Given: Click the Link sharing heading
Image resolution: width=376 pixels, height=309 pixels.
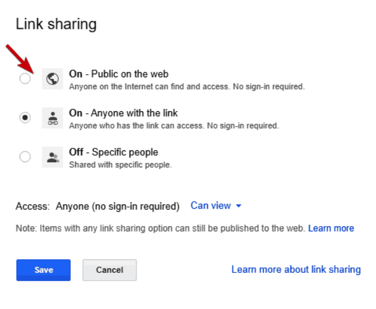Looking at the screenshot, I should [x=56, y=24].
